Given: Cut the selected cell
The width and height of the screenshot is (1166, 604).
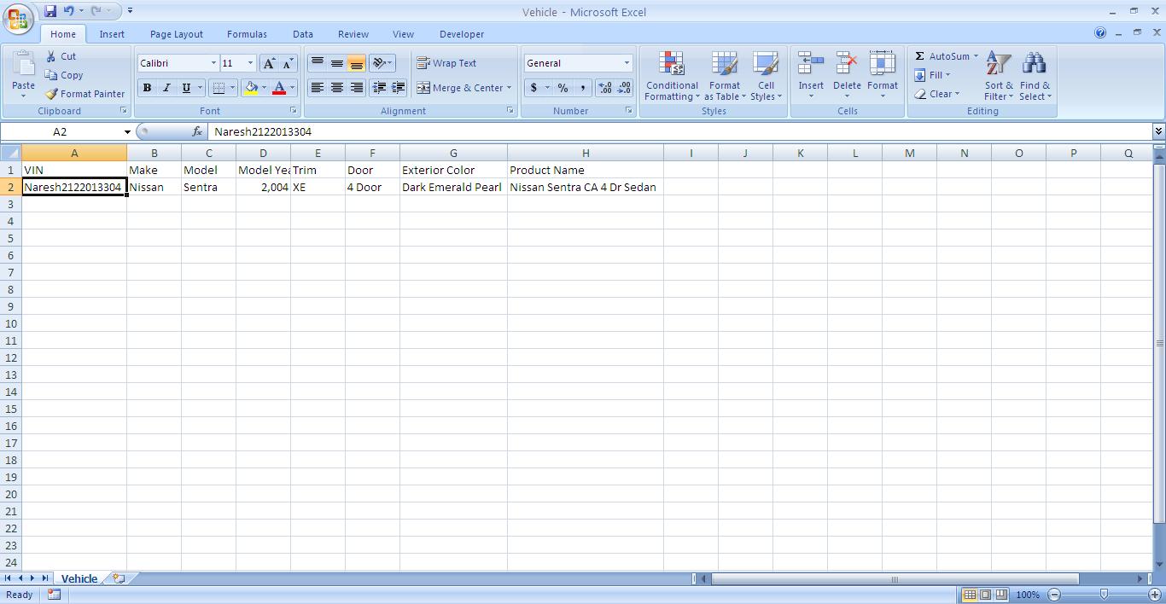Looking at the screenshot, I should coord(61,56).
